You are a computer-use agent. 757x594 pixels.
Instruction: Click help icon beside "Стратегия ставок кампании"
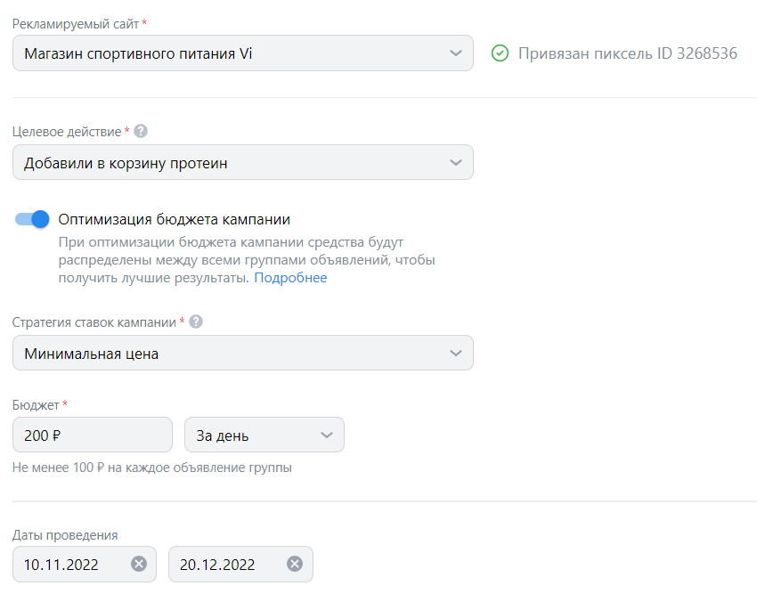[x=196, y=321]
